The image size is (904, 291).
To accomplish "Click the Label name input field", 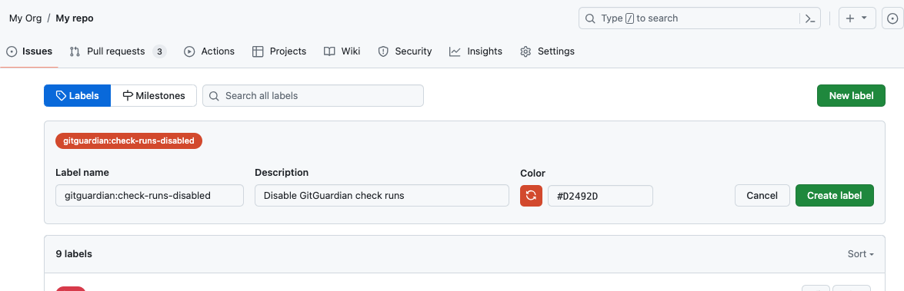I will (150, 196).
